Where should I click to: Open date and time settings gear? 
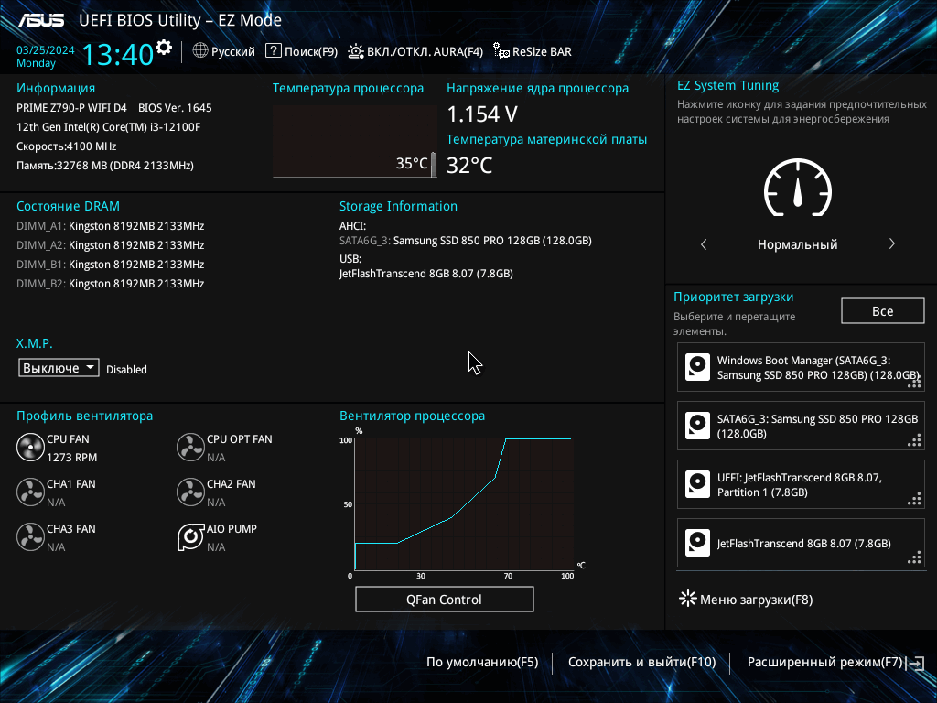coord(163,48)
